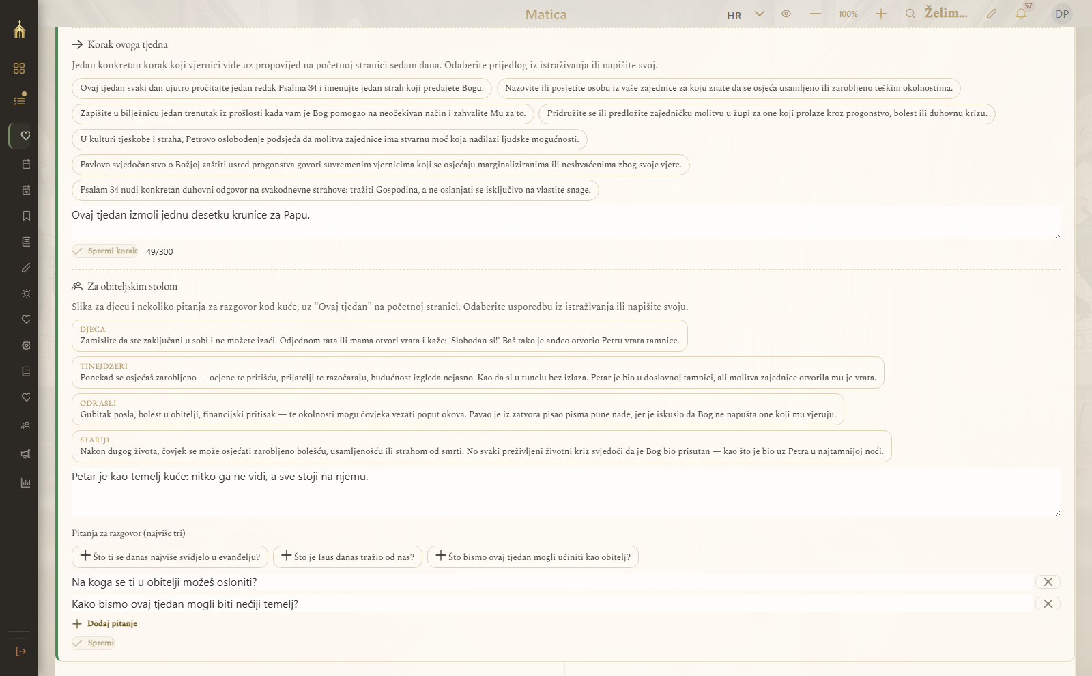The image size is (1092, 676).
Task: Pick suggestion about reading Psalma 34 each morning
Action: click(282, 88)
